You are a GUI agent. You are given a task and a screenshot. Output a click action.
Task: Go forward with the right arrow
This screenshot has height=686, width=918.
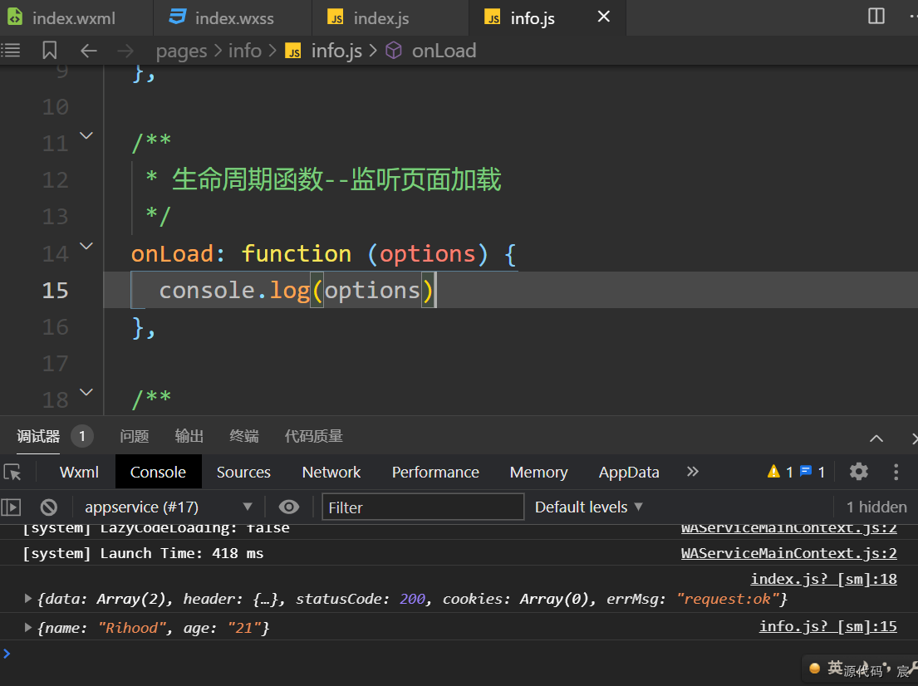pyautogui.click(x=125, y=51)
